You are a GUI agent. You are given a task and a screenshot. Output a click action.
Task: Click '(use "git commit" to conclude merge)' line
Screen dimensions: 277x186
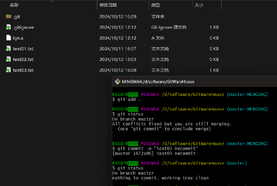pos(164,129)
